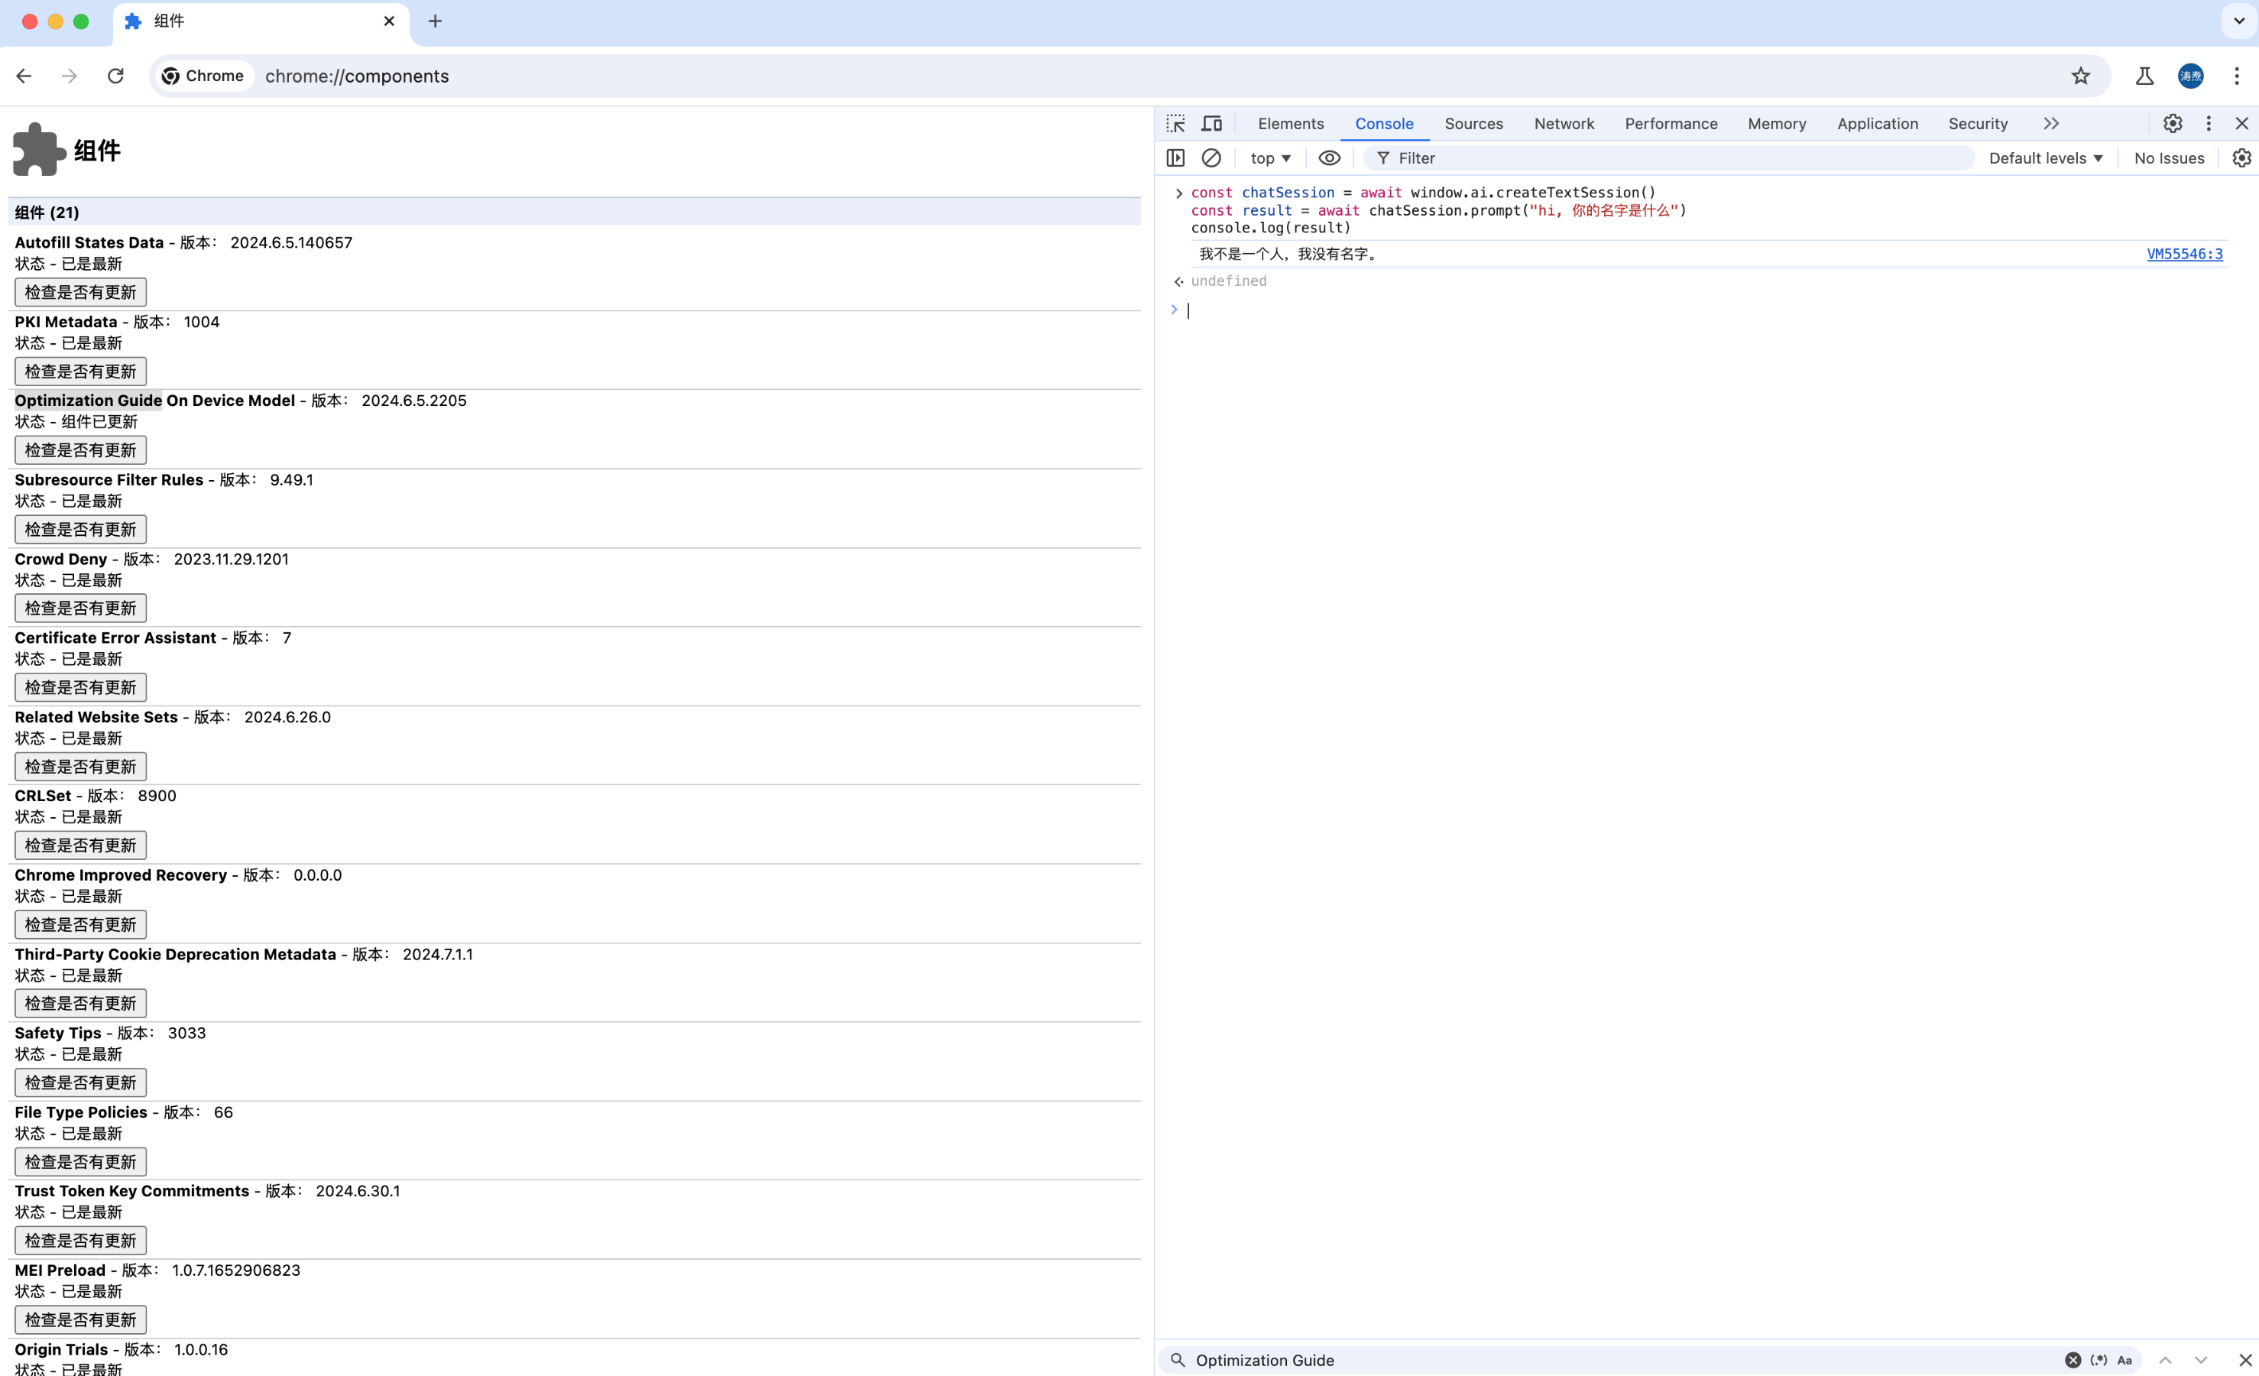Image resolution: width=2259 pixels, height=1376 pixels.
Task: Click the console Filter input field
Action: point(1668,157)
